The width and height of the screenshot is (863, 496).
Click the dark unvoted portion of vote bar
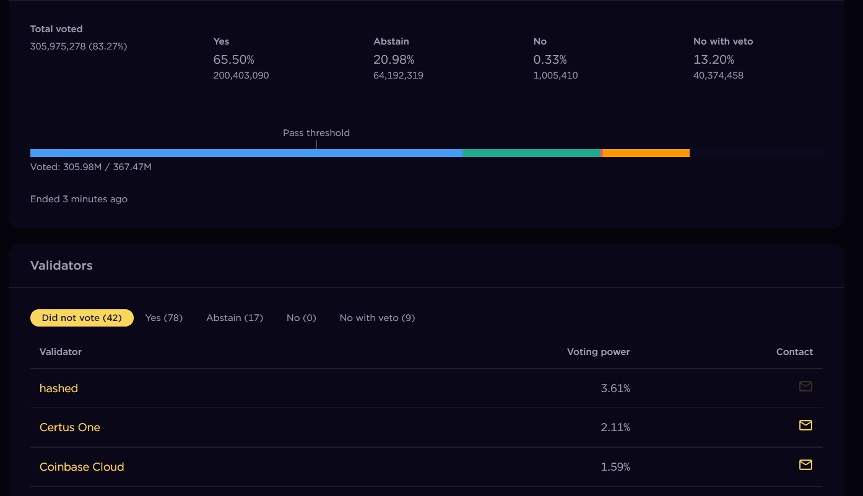pos(756,153)
